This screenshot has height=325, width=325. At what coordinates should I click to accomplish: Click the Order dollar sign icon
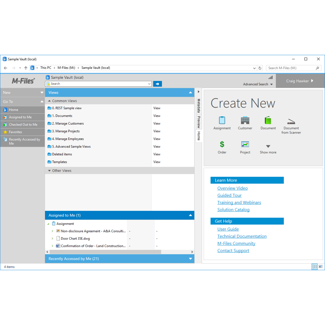tap(222, 144)
